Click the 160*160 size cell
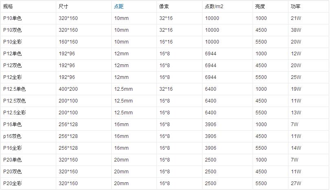The height and width of the screenshot is (190, 330). coord(68,42)
